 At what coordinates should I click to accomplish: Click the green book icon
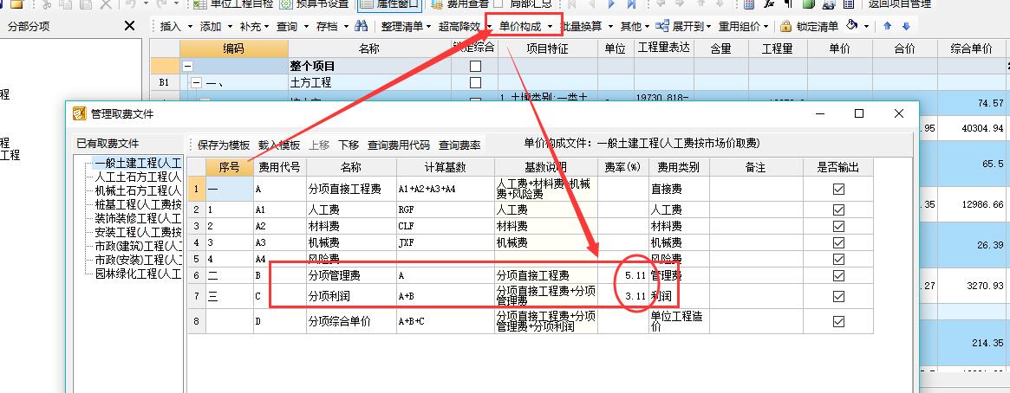(x=809, y=3)
